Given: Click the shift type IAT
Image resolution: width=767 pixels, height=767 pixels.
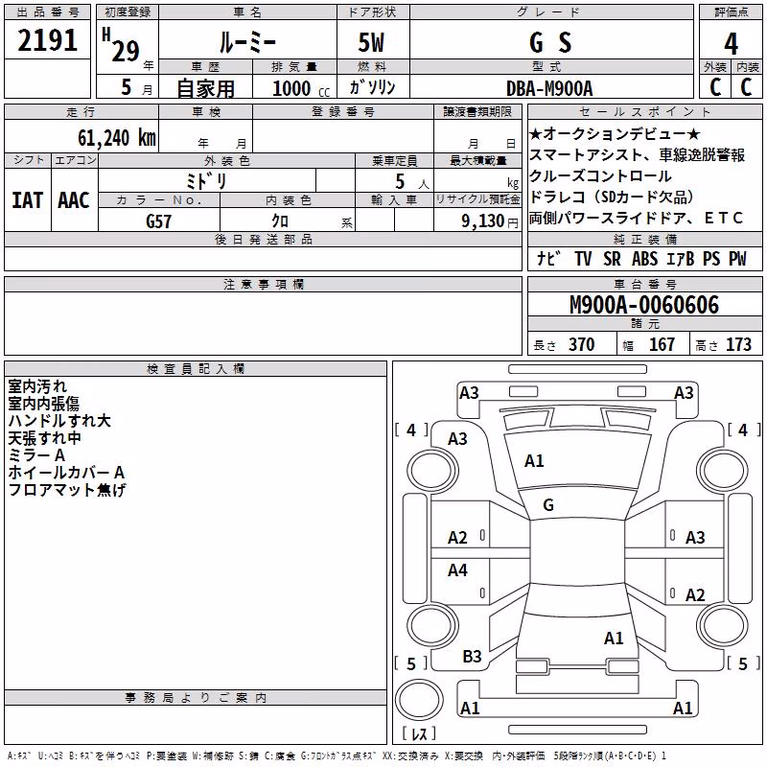Looking at the screenshot, I should point(27,200).
